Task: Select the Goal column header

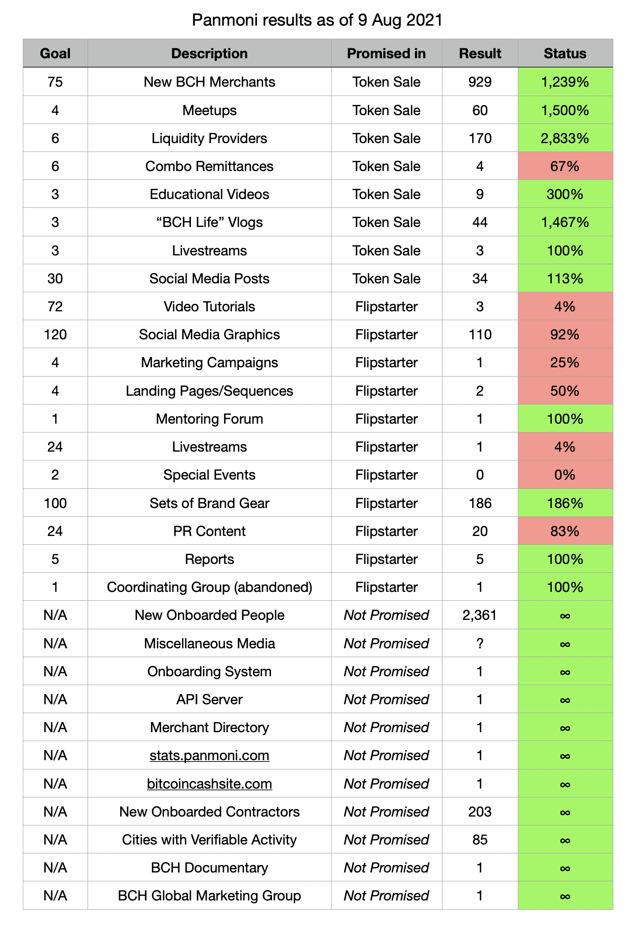Action: click(55, 53)
